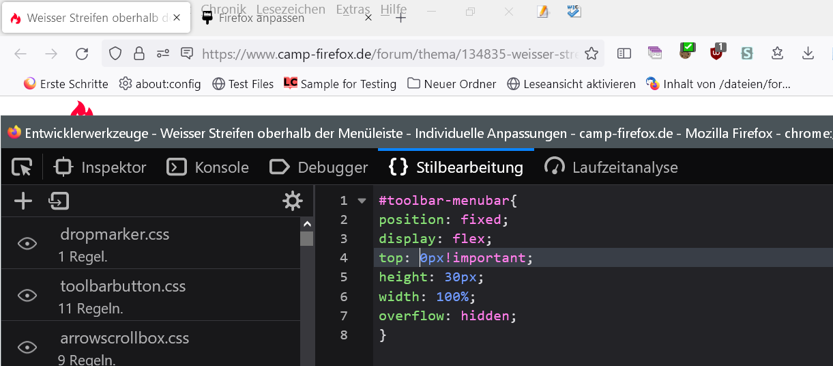Open the Neuer Ordner bookmark folder
The image size is (833, 366).
coord(452,84)
